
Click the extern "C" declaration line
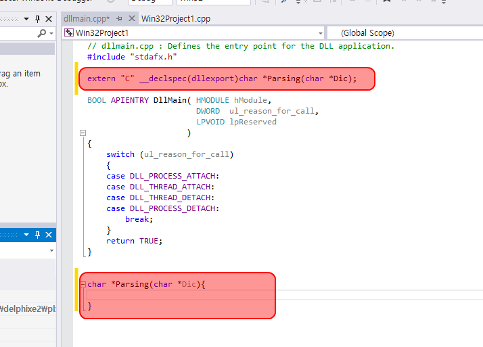point(222,78)
